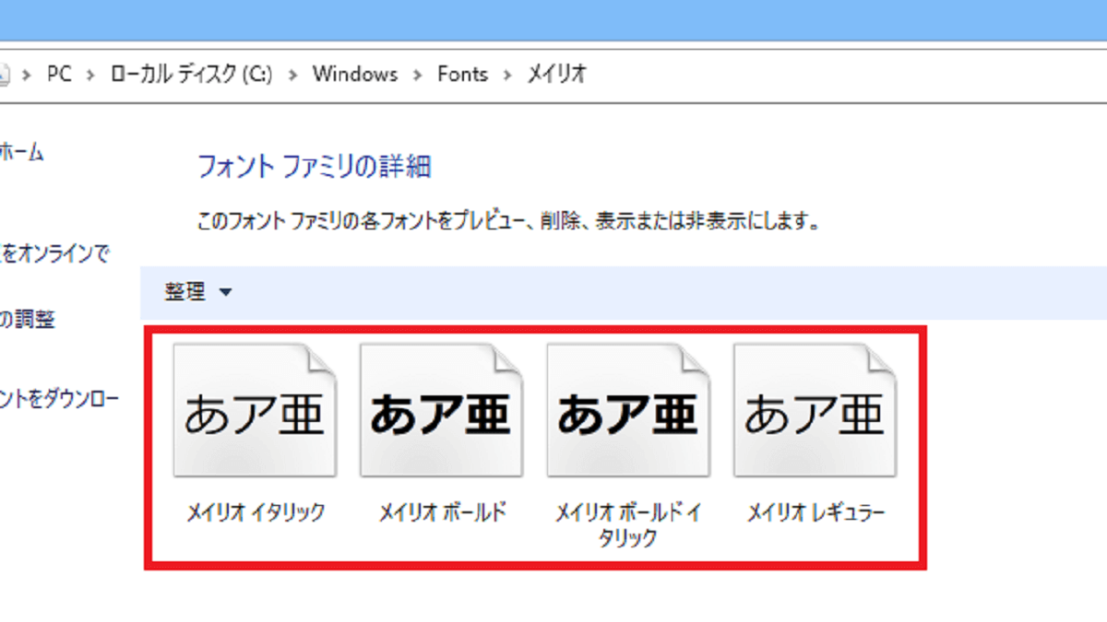Image resolution: width=1107 pixels, height=622 pixels.
Task: Click the メイリオ ボールド preview thumbnail
Action: coord(441,410)
